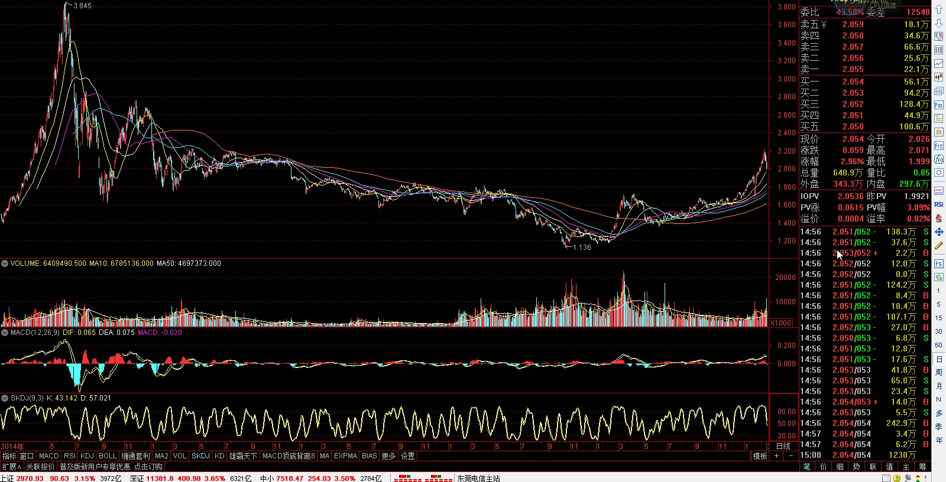Image resolution: width=946 pixels, height=482 pixels.
Task: Switch to 60-minute period
Action: click(x=938, y=345)
